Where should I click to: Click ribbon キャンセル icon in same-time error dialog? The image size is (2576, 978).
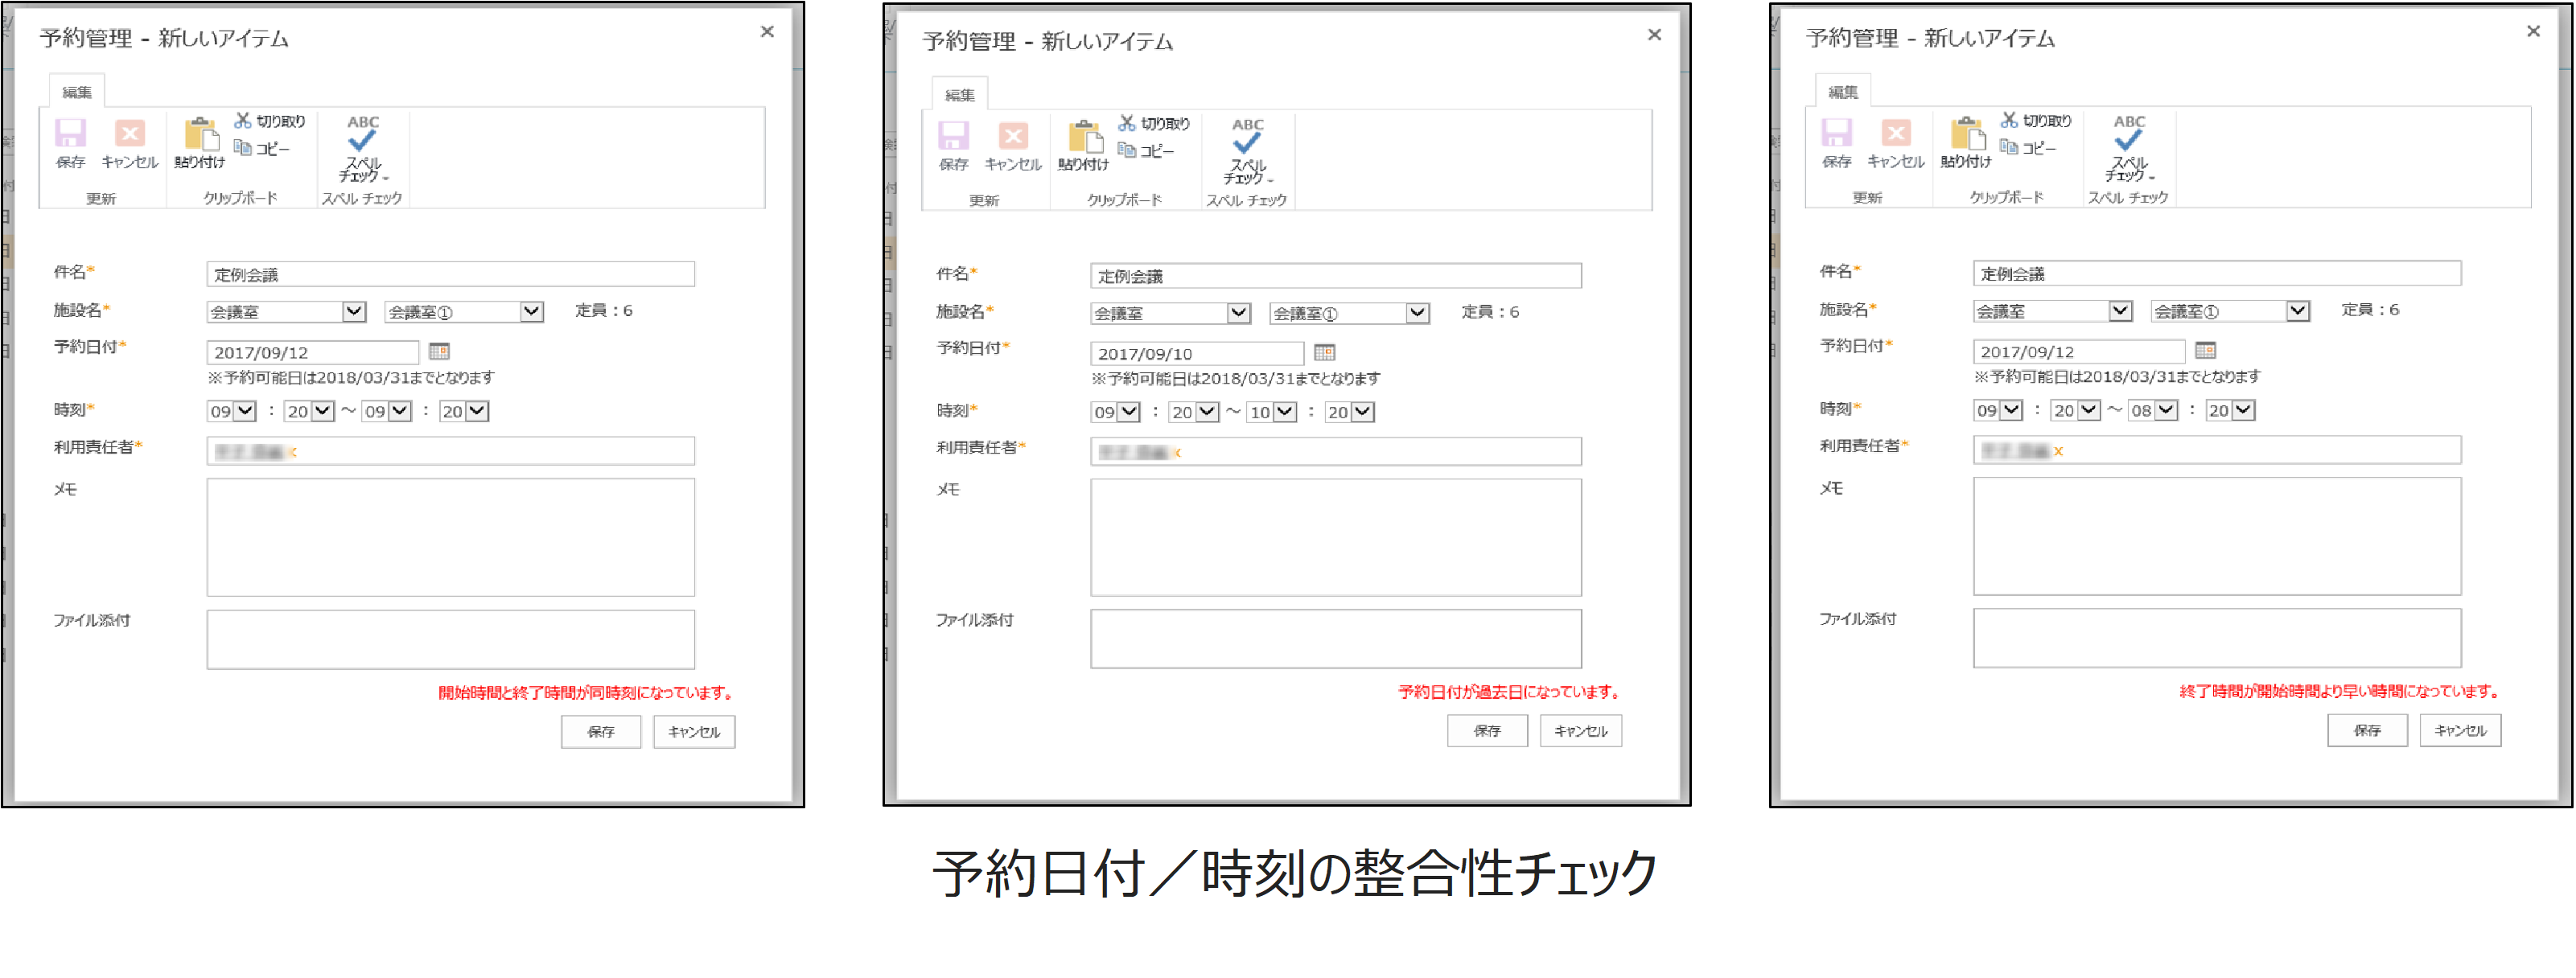click(x=130, y=143)
